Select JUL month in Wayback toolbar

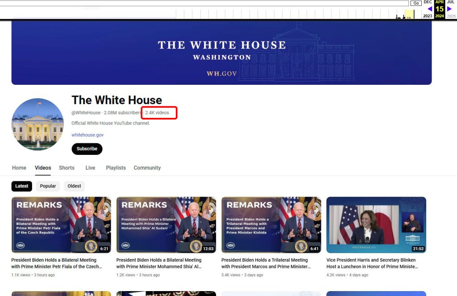pyautogui.click(x=451, y=2)
